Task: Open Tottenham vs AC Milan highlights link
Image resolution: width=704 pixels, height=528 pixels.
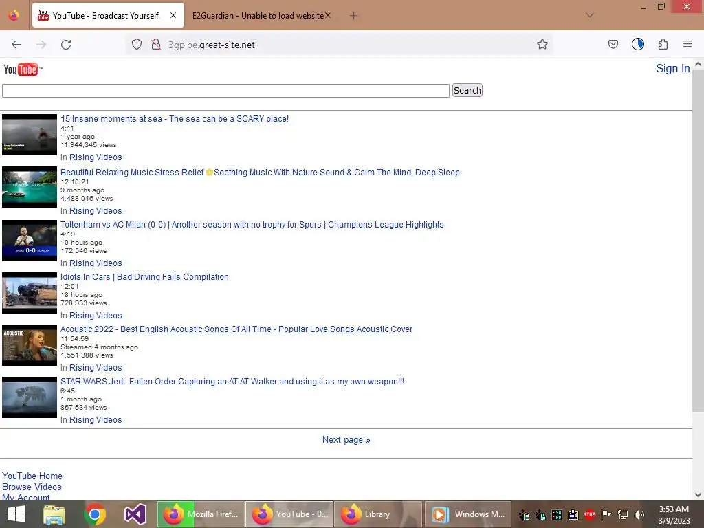Action: (252, 225)
